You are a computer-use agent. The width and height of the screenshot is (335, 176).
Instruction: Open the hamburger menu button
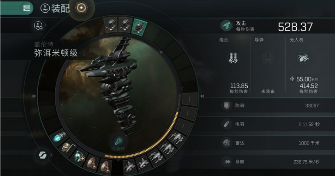tap(26, 8)
